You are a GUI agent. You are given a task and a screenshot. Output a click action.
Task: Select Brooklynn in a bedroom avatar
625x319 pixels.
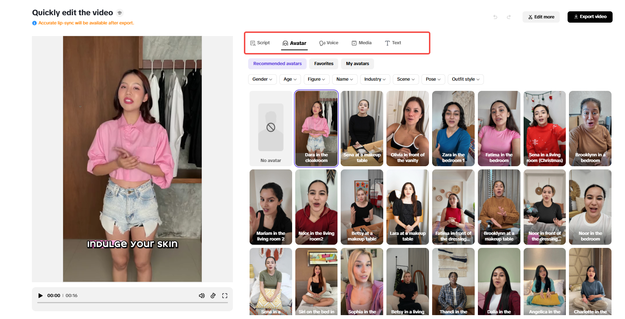coord(590,129)
